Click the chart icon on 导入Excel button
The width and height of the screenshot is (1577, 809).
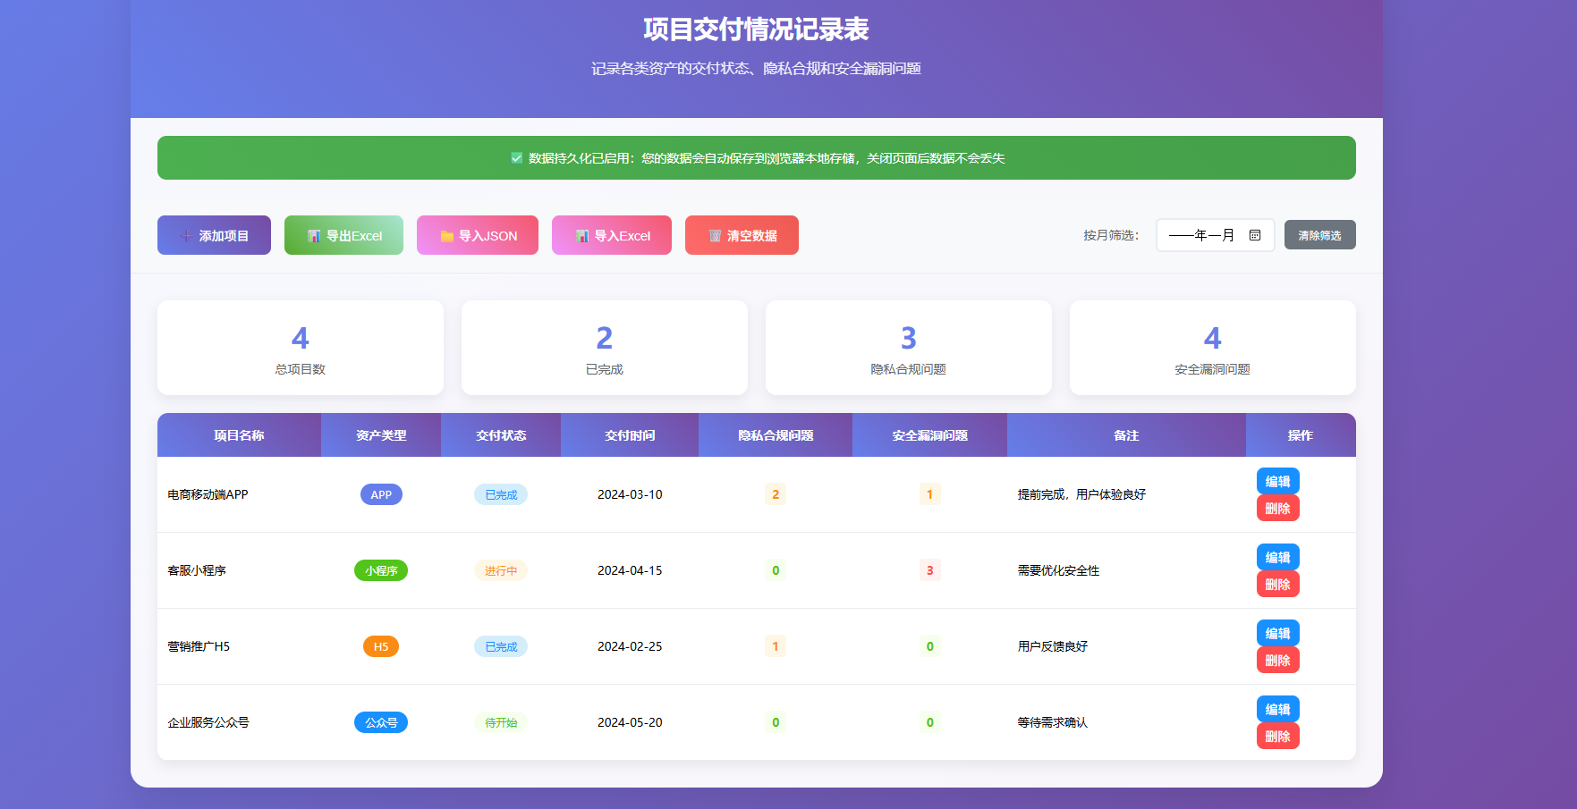tap(582, 236)
